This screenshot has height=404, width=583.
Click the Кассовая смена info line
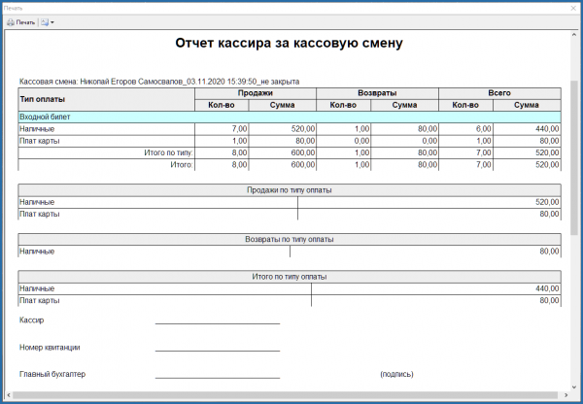click(158, 82)
